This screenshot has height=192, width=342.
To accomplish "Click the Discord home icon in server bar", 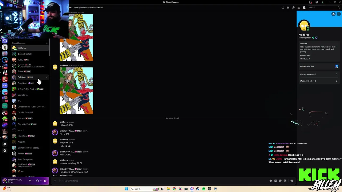I will tap(5, 41).
